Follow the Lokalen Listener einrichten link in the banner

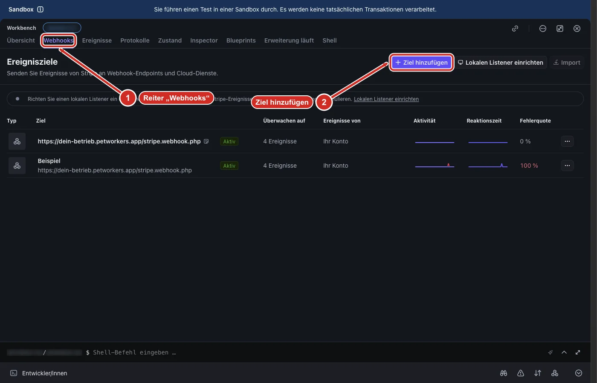pyautogui.click(x=386, y=99)
